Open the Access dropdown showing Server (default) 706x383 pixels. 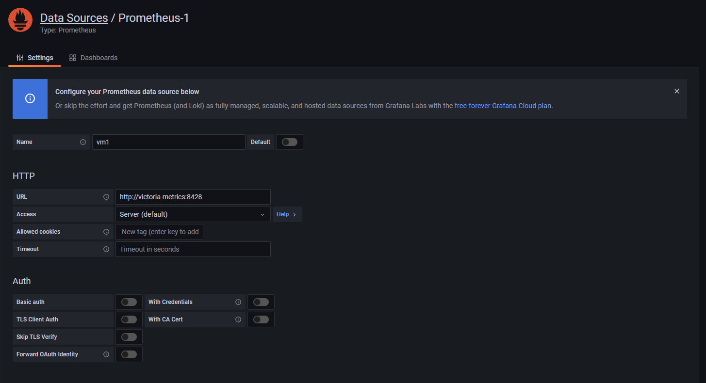point(193,214)
